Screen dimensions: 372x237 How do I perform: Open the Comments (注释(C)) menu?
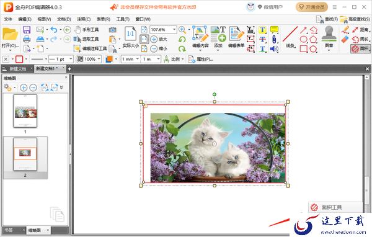pos(84,19)
